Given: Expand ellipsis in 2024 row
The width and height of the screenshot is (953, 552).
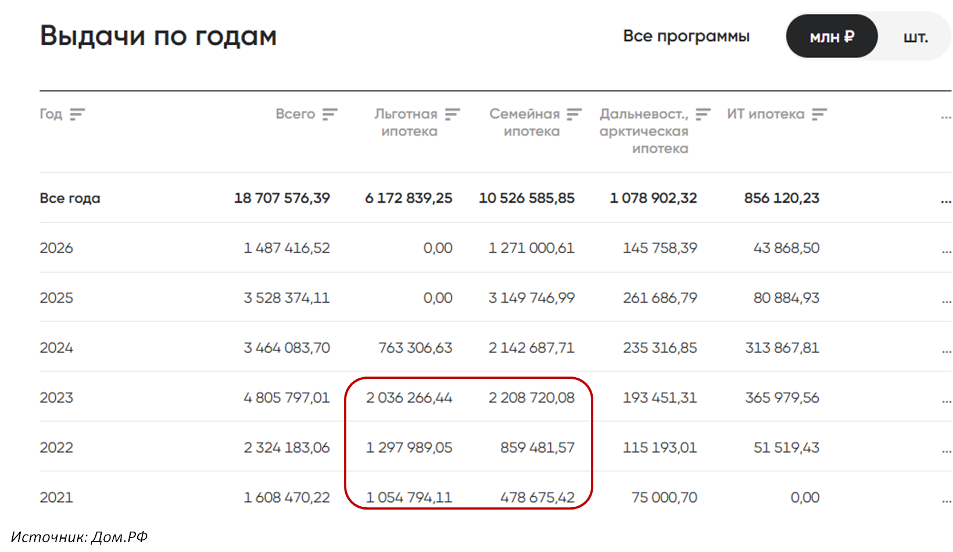Looking at the screenshot, I should tap(946, 352).
